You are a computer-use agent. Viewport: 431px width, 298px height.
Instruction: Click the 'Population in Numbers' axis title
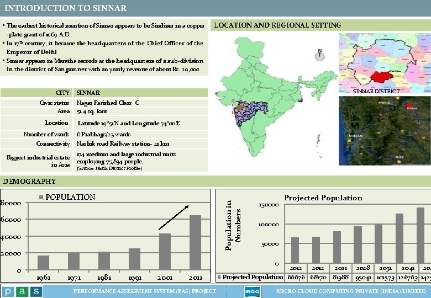click(233, 226)
